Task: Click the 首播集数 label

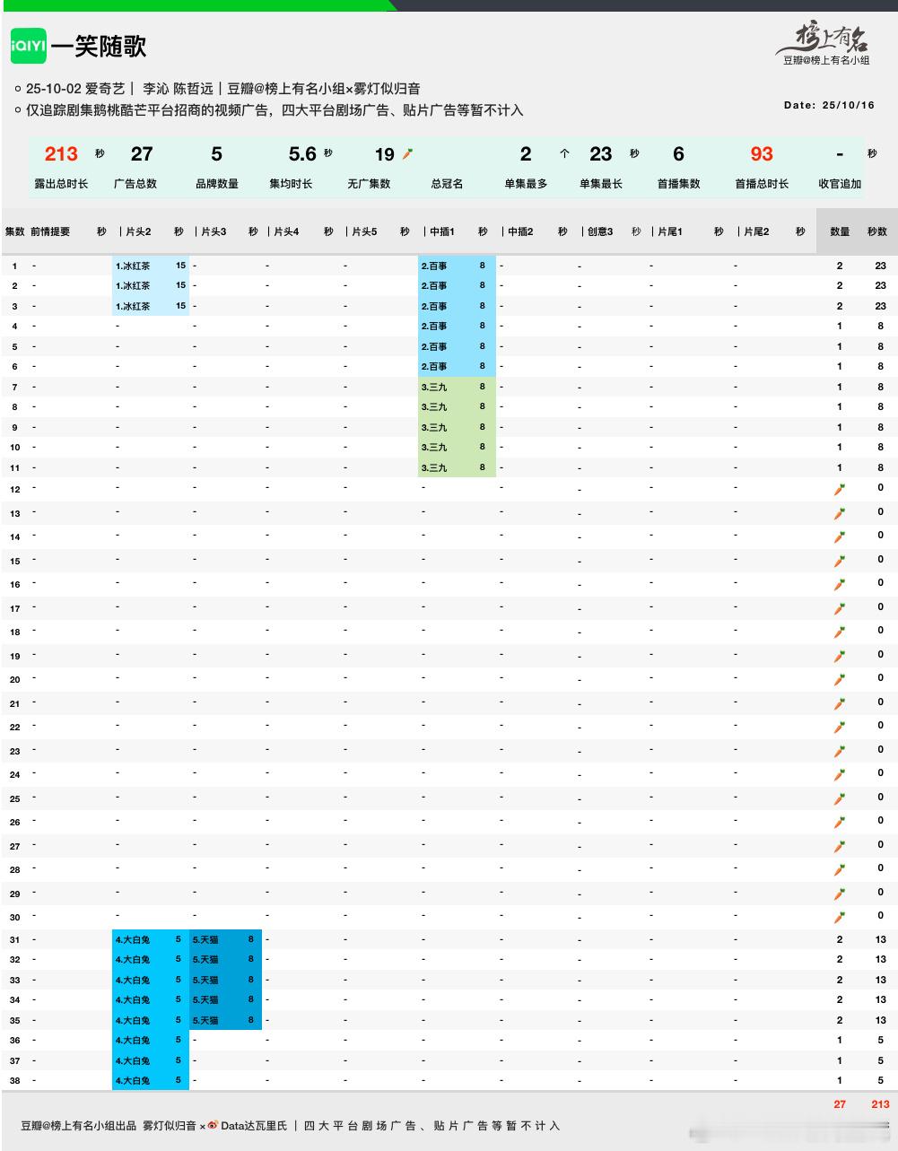Action: click(679, 184)
